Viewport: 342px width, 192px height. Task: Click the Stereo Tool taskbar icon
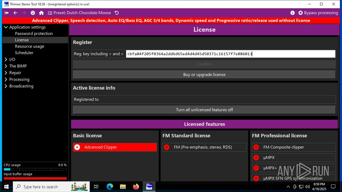149,187
